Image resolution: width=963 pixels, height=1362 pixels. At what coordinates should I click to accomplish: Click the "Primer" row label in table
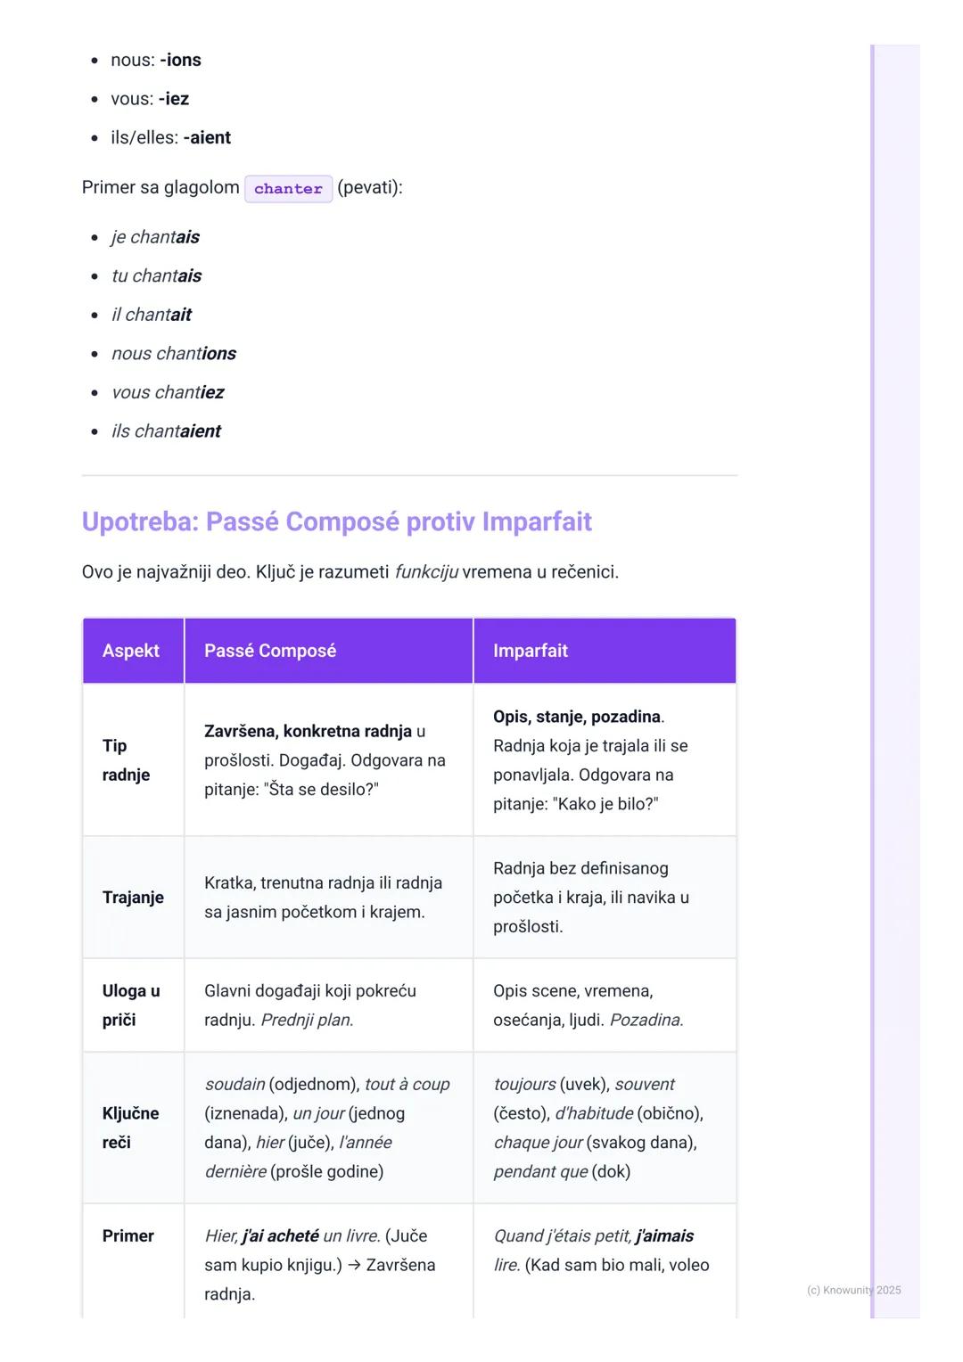(128, 1235)
